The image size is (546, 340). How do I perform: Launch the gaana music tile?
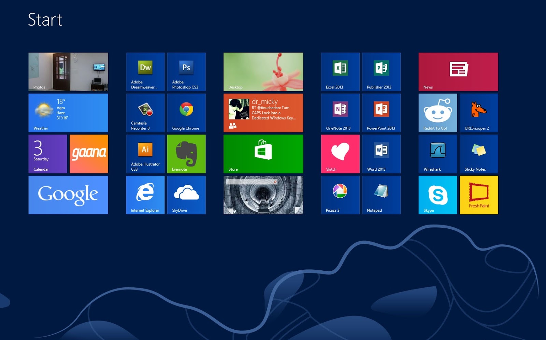[x=89, y=154]
